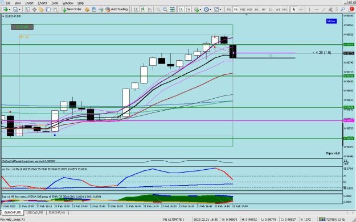Image resolution: width=356 pixels, height=222 pixels.
Task: Select the Trendline drawing tool
Action: click(324, 10)
